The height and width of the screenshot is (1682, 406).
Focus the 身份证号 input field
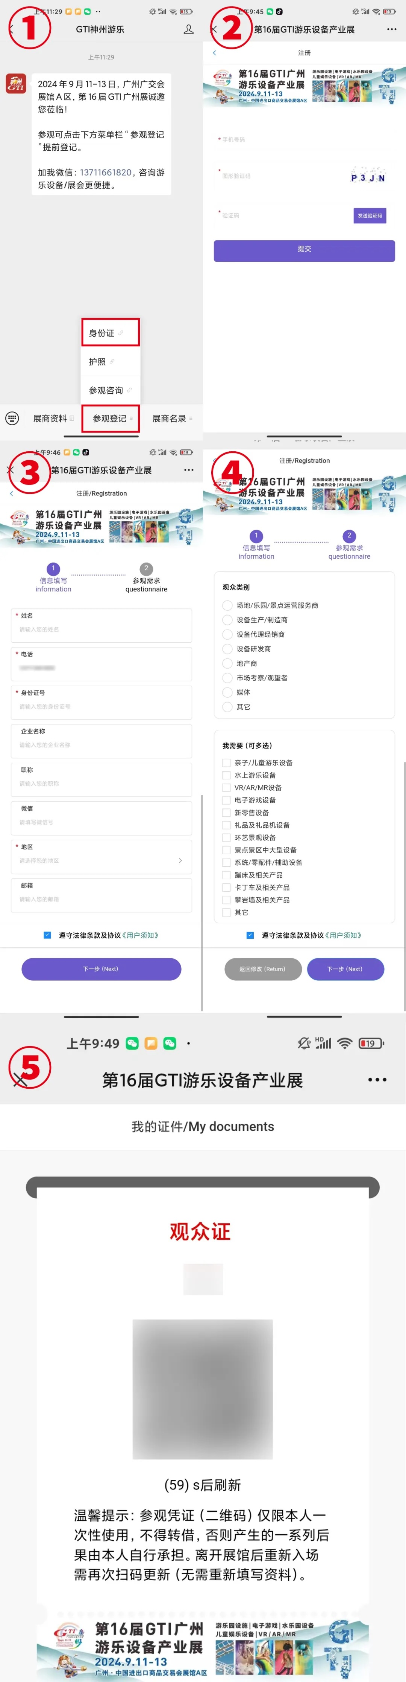pos(101,703)
